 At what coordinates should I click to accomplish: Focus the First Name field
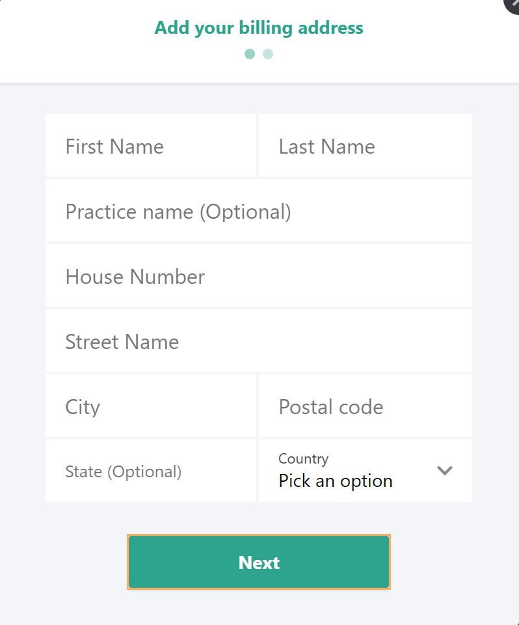pyautogui.click(x=150, y=145)
